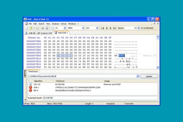Expand the ntdll.dll file path dropdown
Screen dimensions: 183x122
138,76
